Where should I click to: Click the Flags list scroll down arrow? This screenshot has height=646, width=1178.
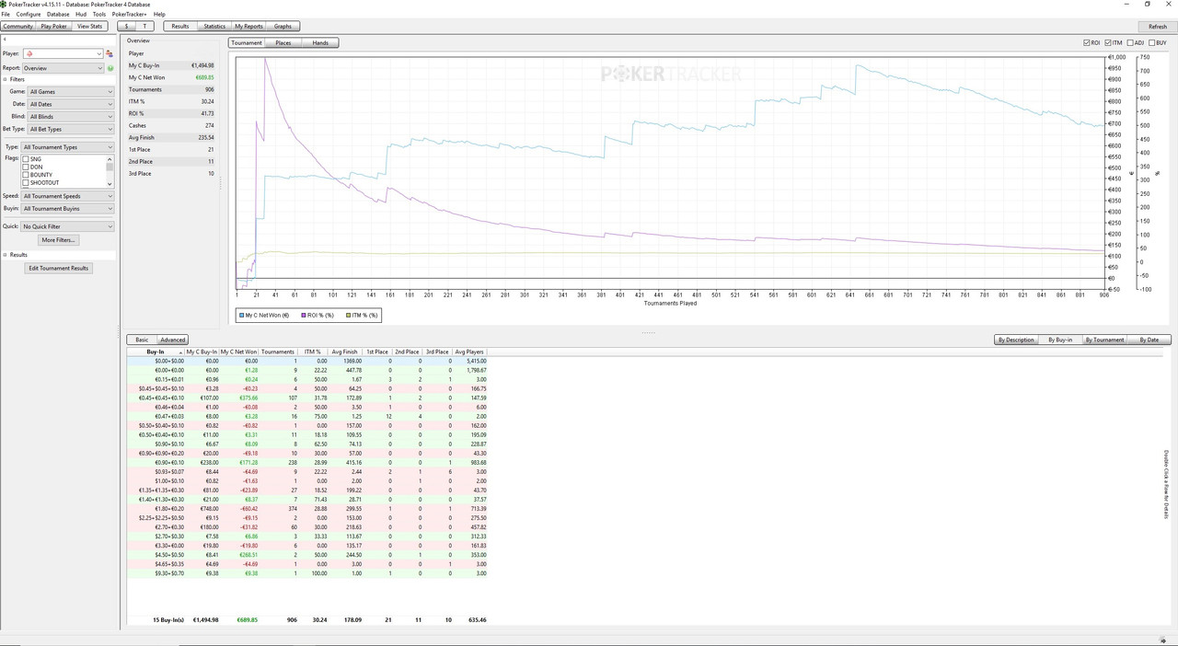110,184
